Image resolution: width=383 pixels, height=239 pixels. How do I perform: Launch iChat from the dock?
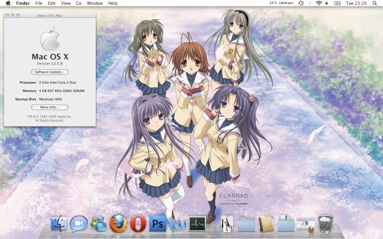click(x=79, y=224)
